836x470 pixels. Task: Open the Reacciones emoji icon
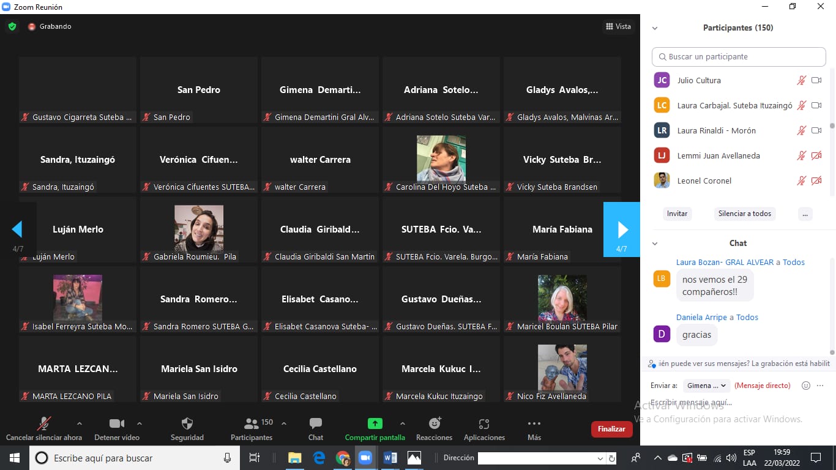click(x=435, y=423)
